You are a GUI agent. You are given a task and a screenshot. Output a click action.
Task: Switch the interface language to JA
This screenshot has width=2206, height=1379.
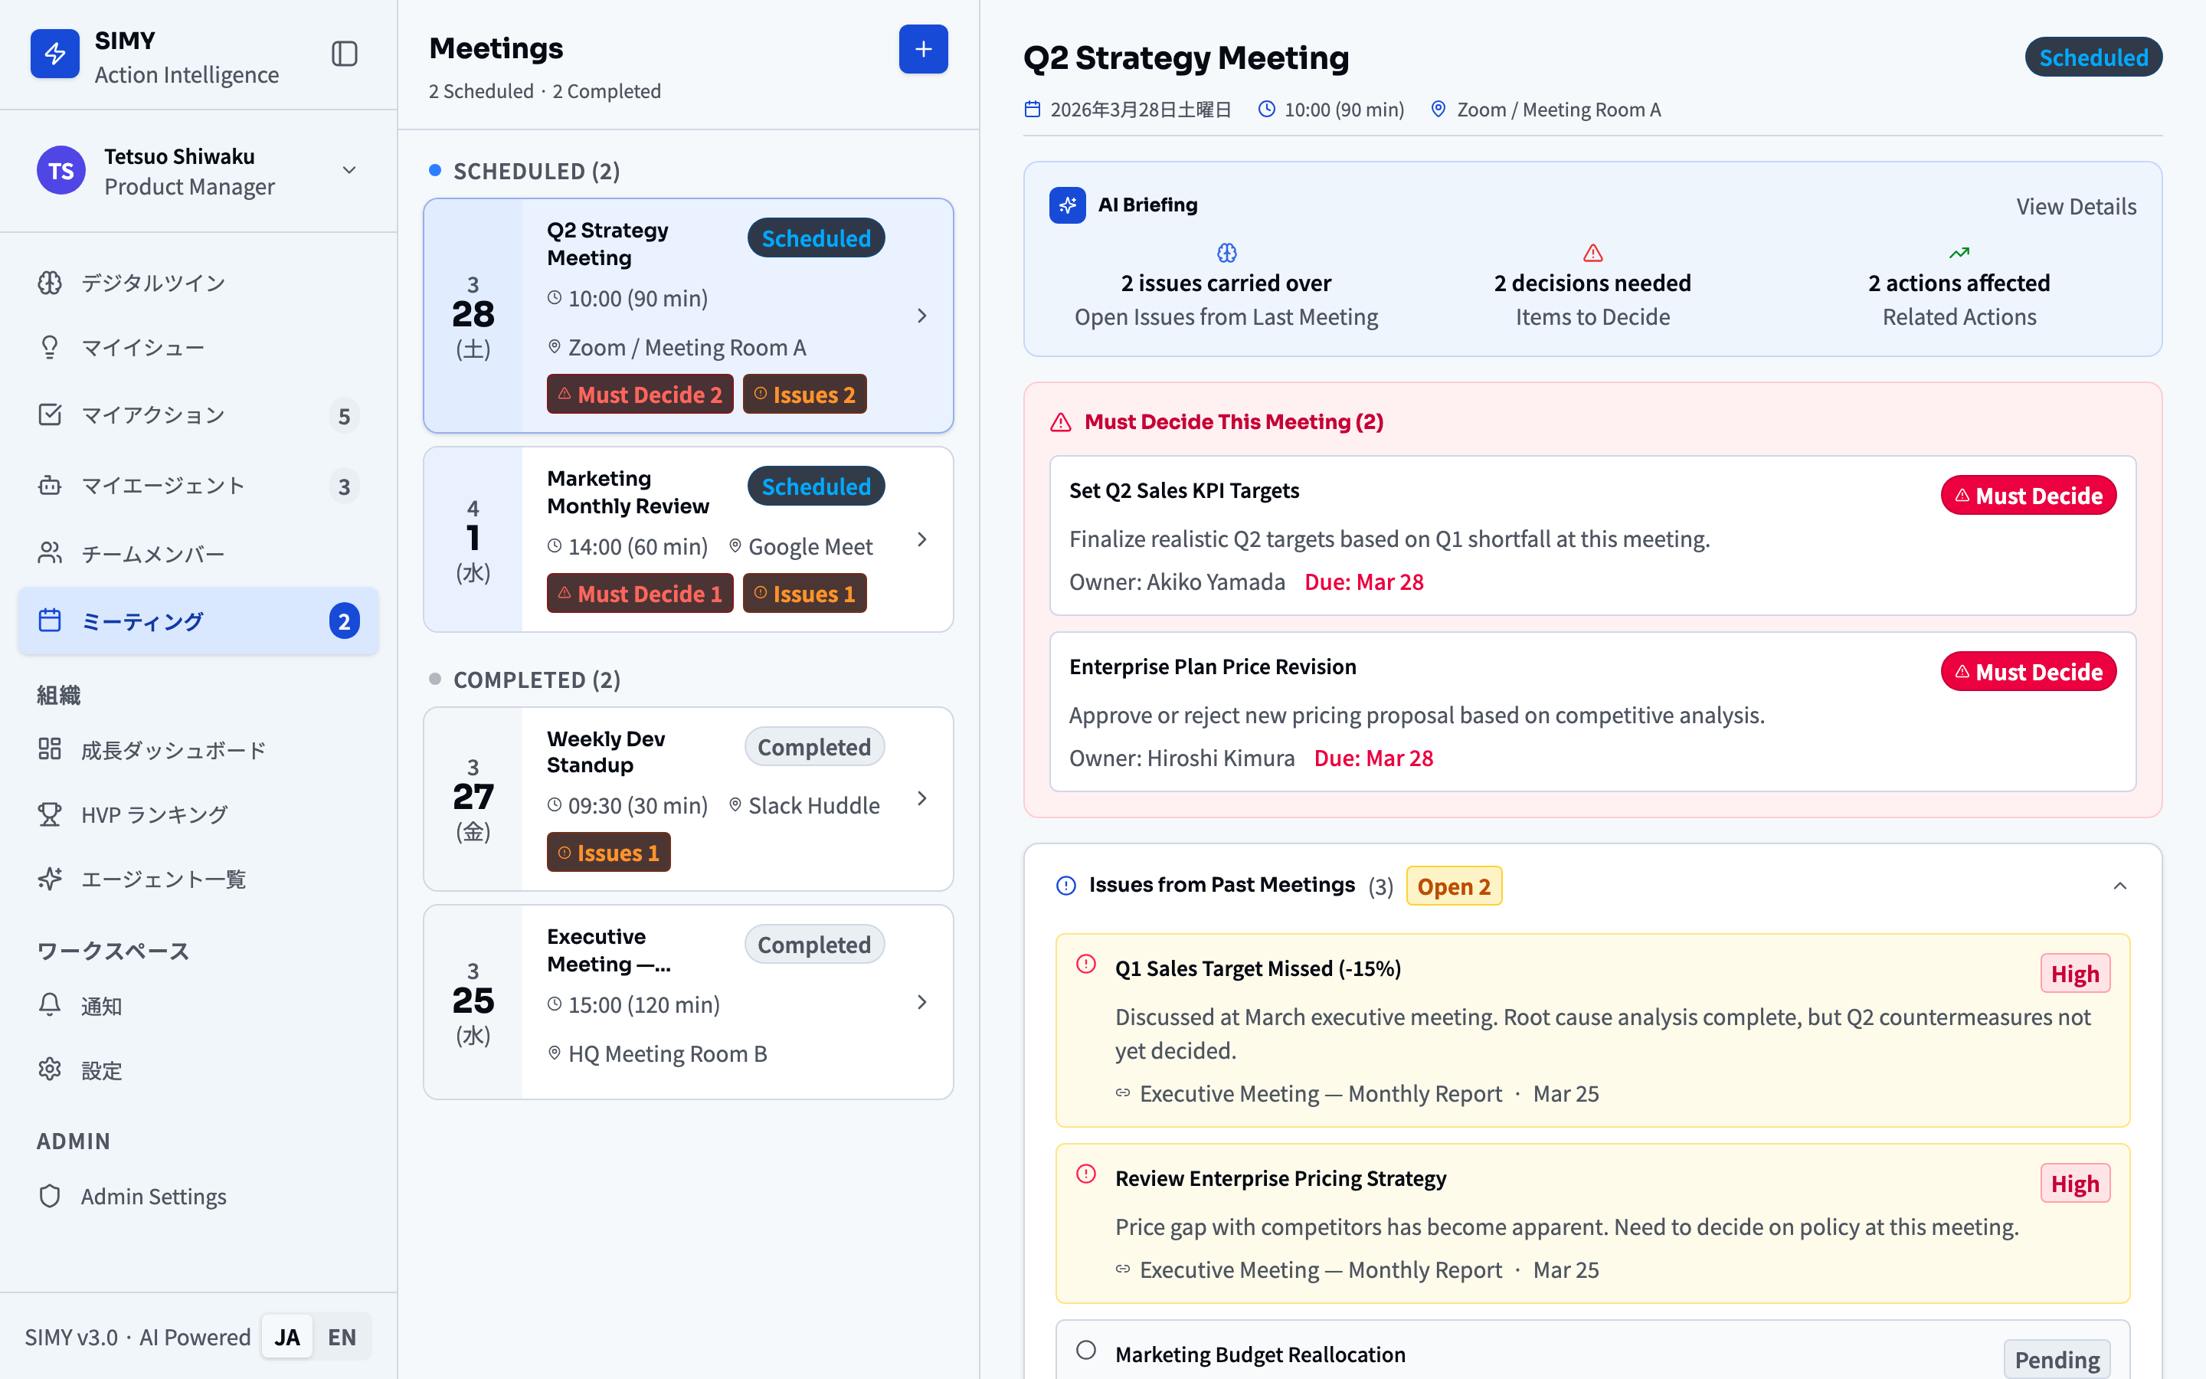click(x=287, y=1336)
